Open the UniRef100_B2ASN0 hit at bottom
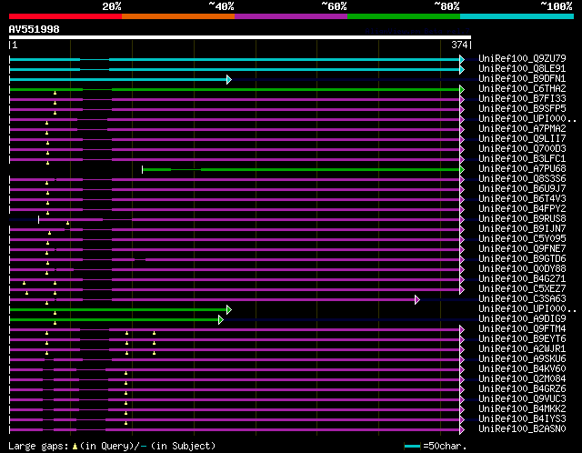 pos(522,428)
